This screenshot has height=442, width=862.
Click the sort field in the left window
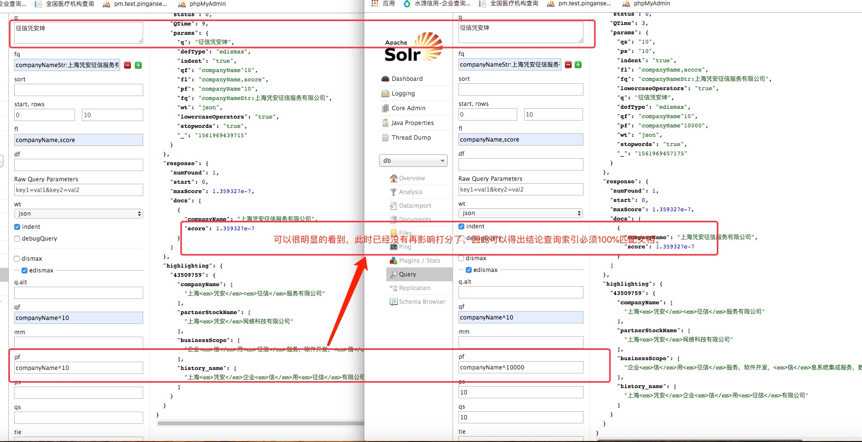click(78, 90)
